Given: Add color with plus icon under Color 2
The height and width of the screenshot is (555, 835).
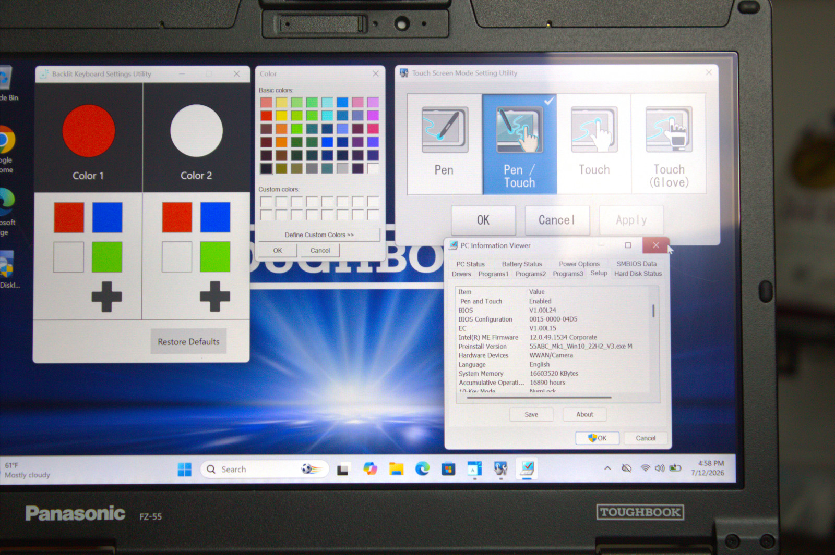Looking at the screenshot, I should (x=214, y=297).
